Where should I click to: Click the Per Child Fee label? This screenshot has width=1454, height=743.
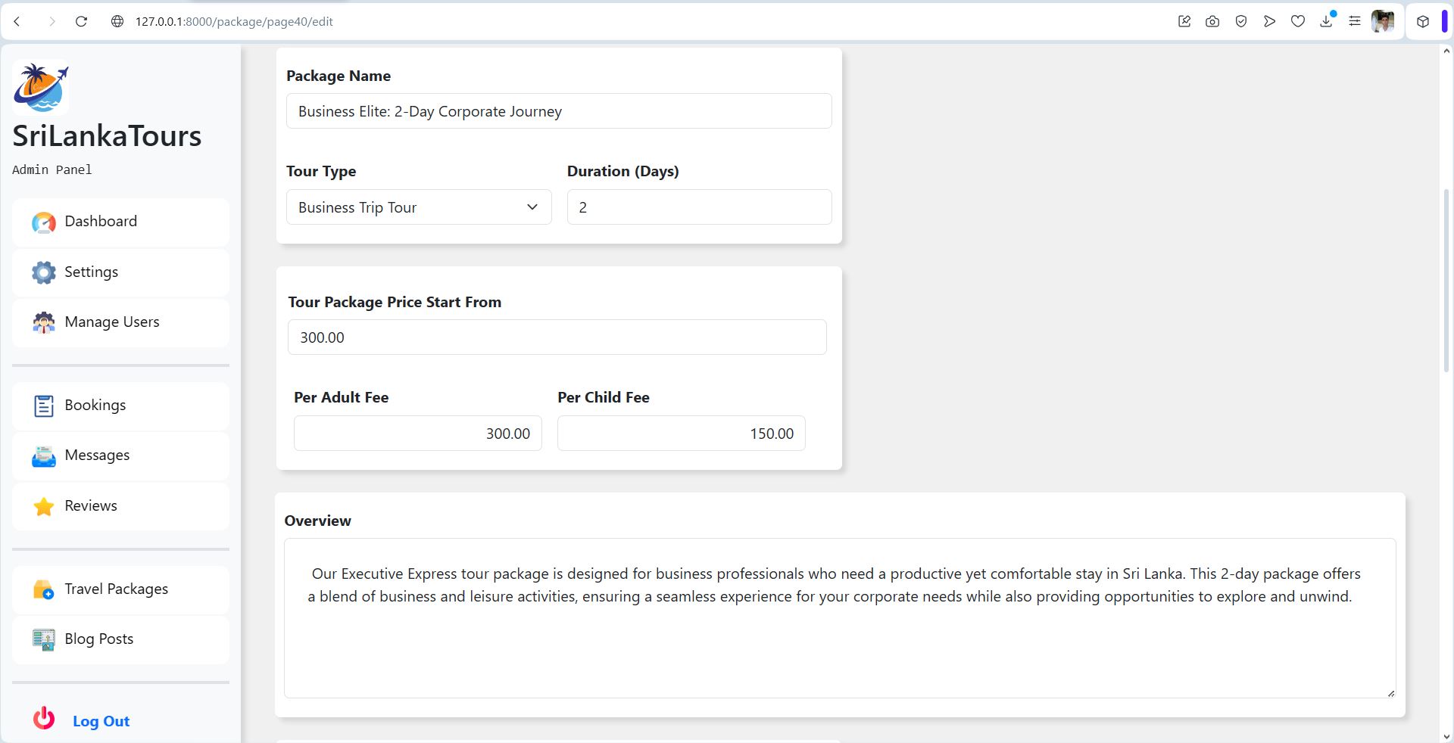click(604, 397)
